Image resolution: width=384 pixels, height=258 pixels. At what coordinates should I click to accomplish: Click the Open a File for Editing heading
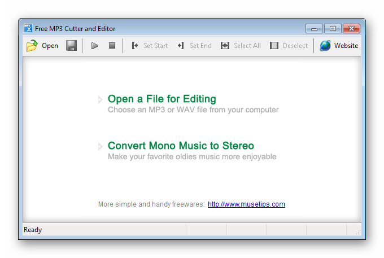(x=162, y=99)
